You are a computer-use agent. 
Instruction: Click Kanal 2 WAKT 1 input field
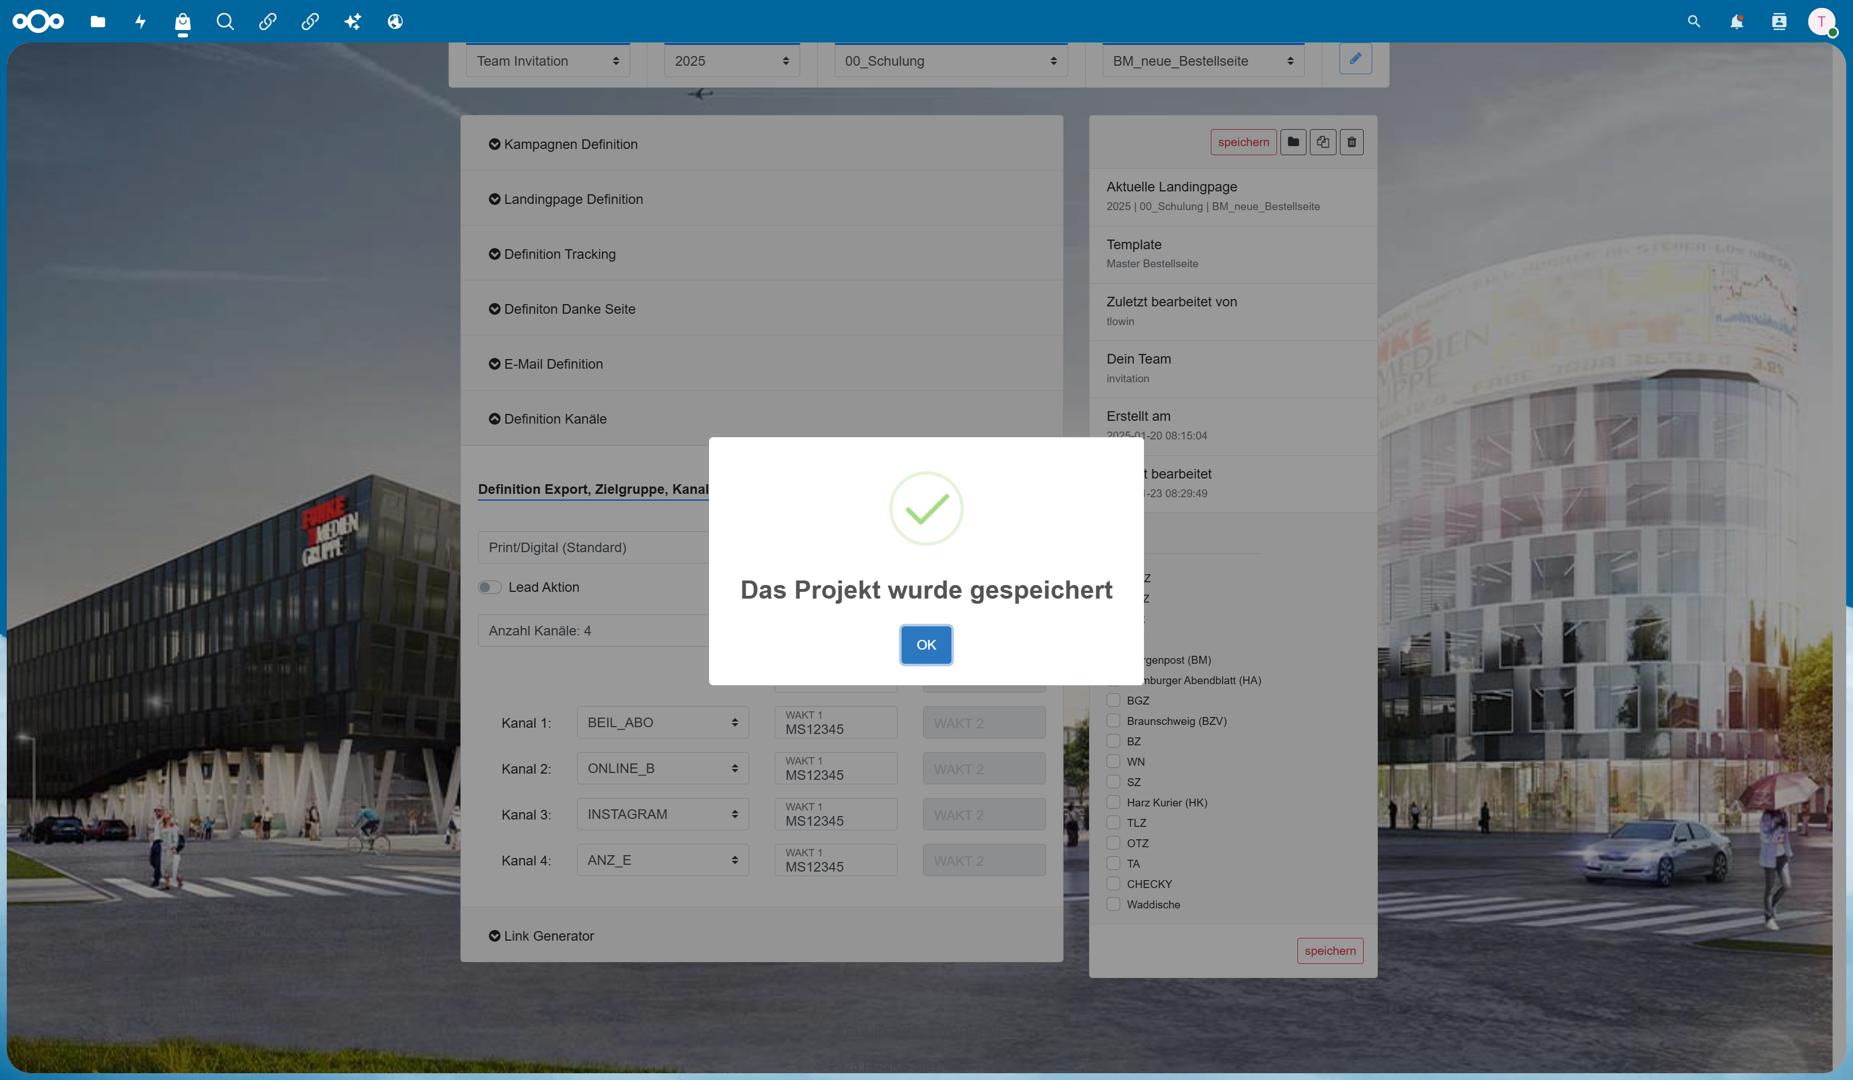[x=835, y=769]
